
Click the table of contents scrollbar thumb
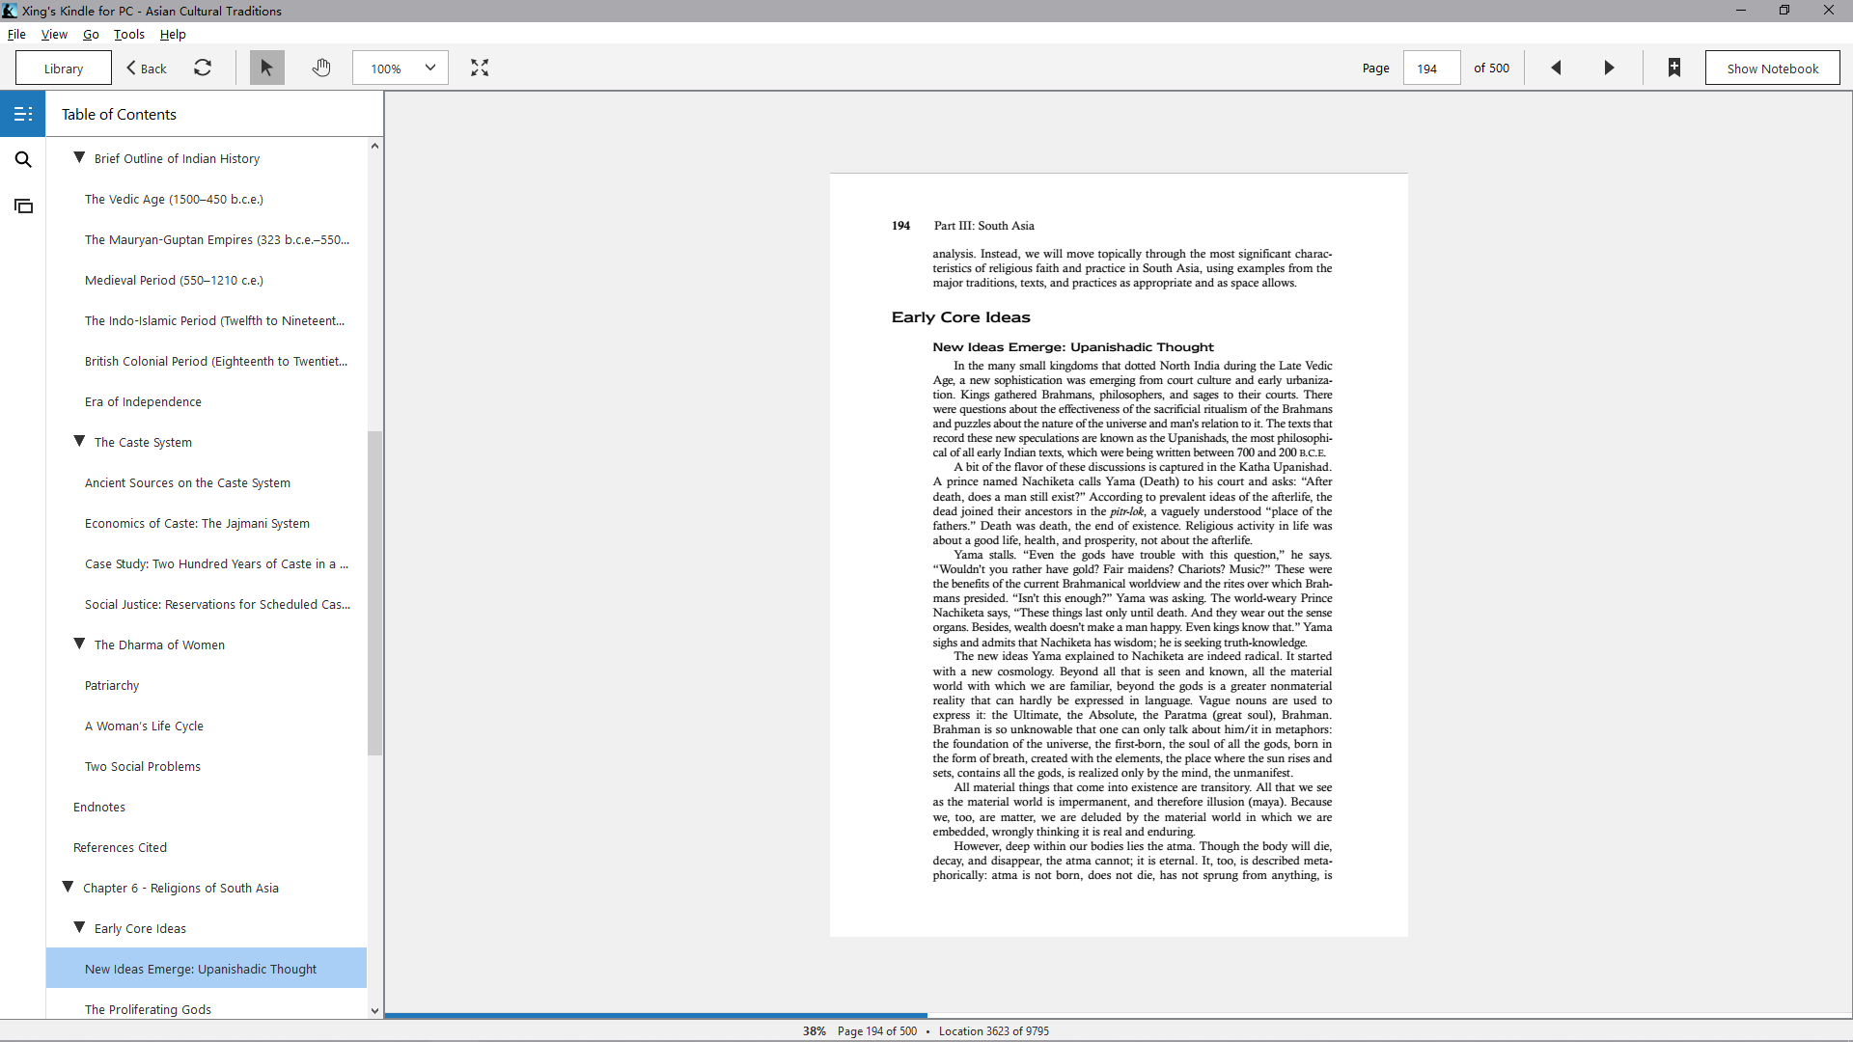click(x=374, y=592)
